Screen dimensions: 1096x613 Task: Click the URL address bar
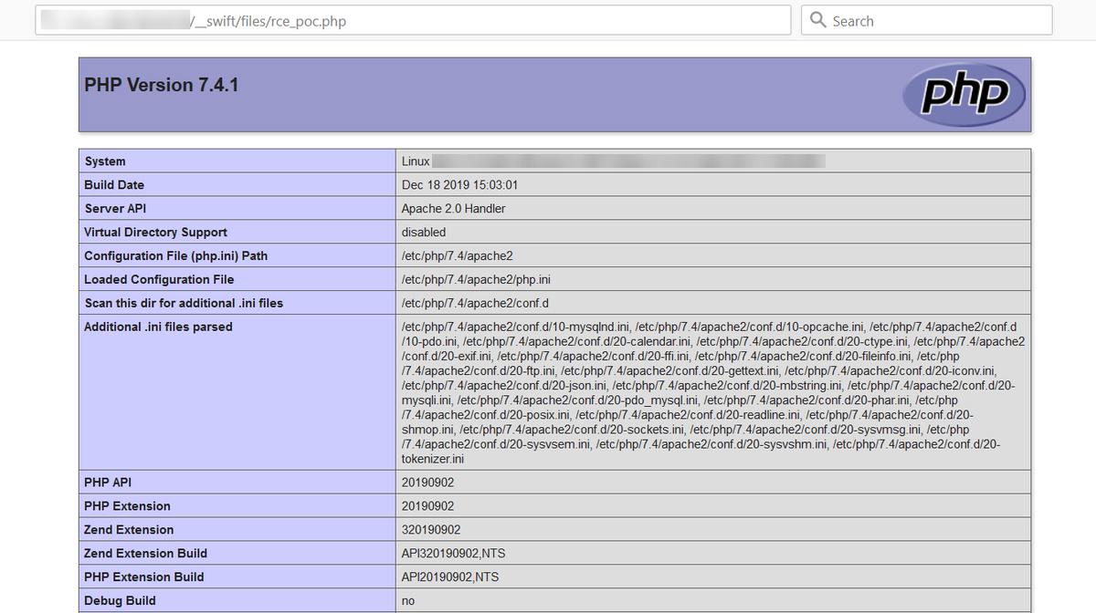tap(413, 20)
